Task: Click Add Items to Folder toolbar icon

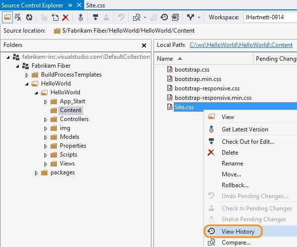Action: tap(55, 17)
